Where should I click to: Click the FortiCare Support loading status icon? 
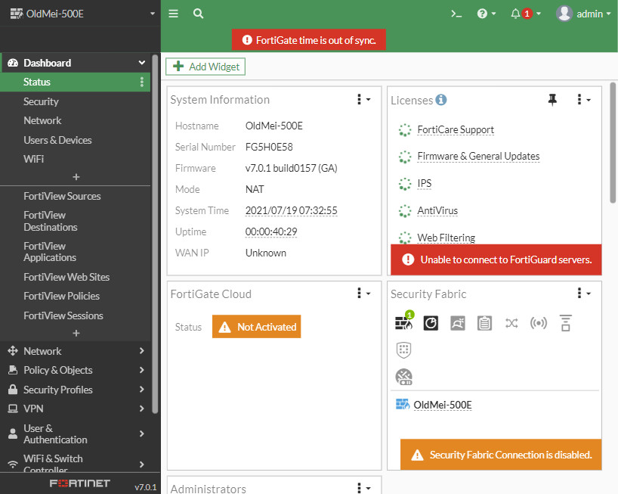tap(405, 130)
